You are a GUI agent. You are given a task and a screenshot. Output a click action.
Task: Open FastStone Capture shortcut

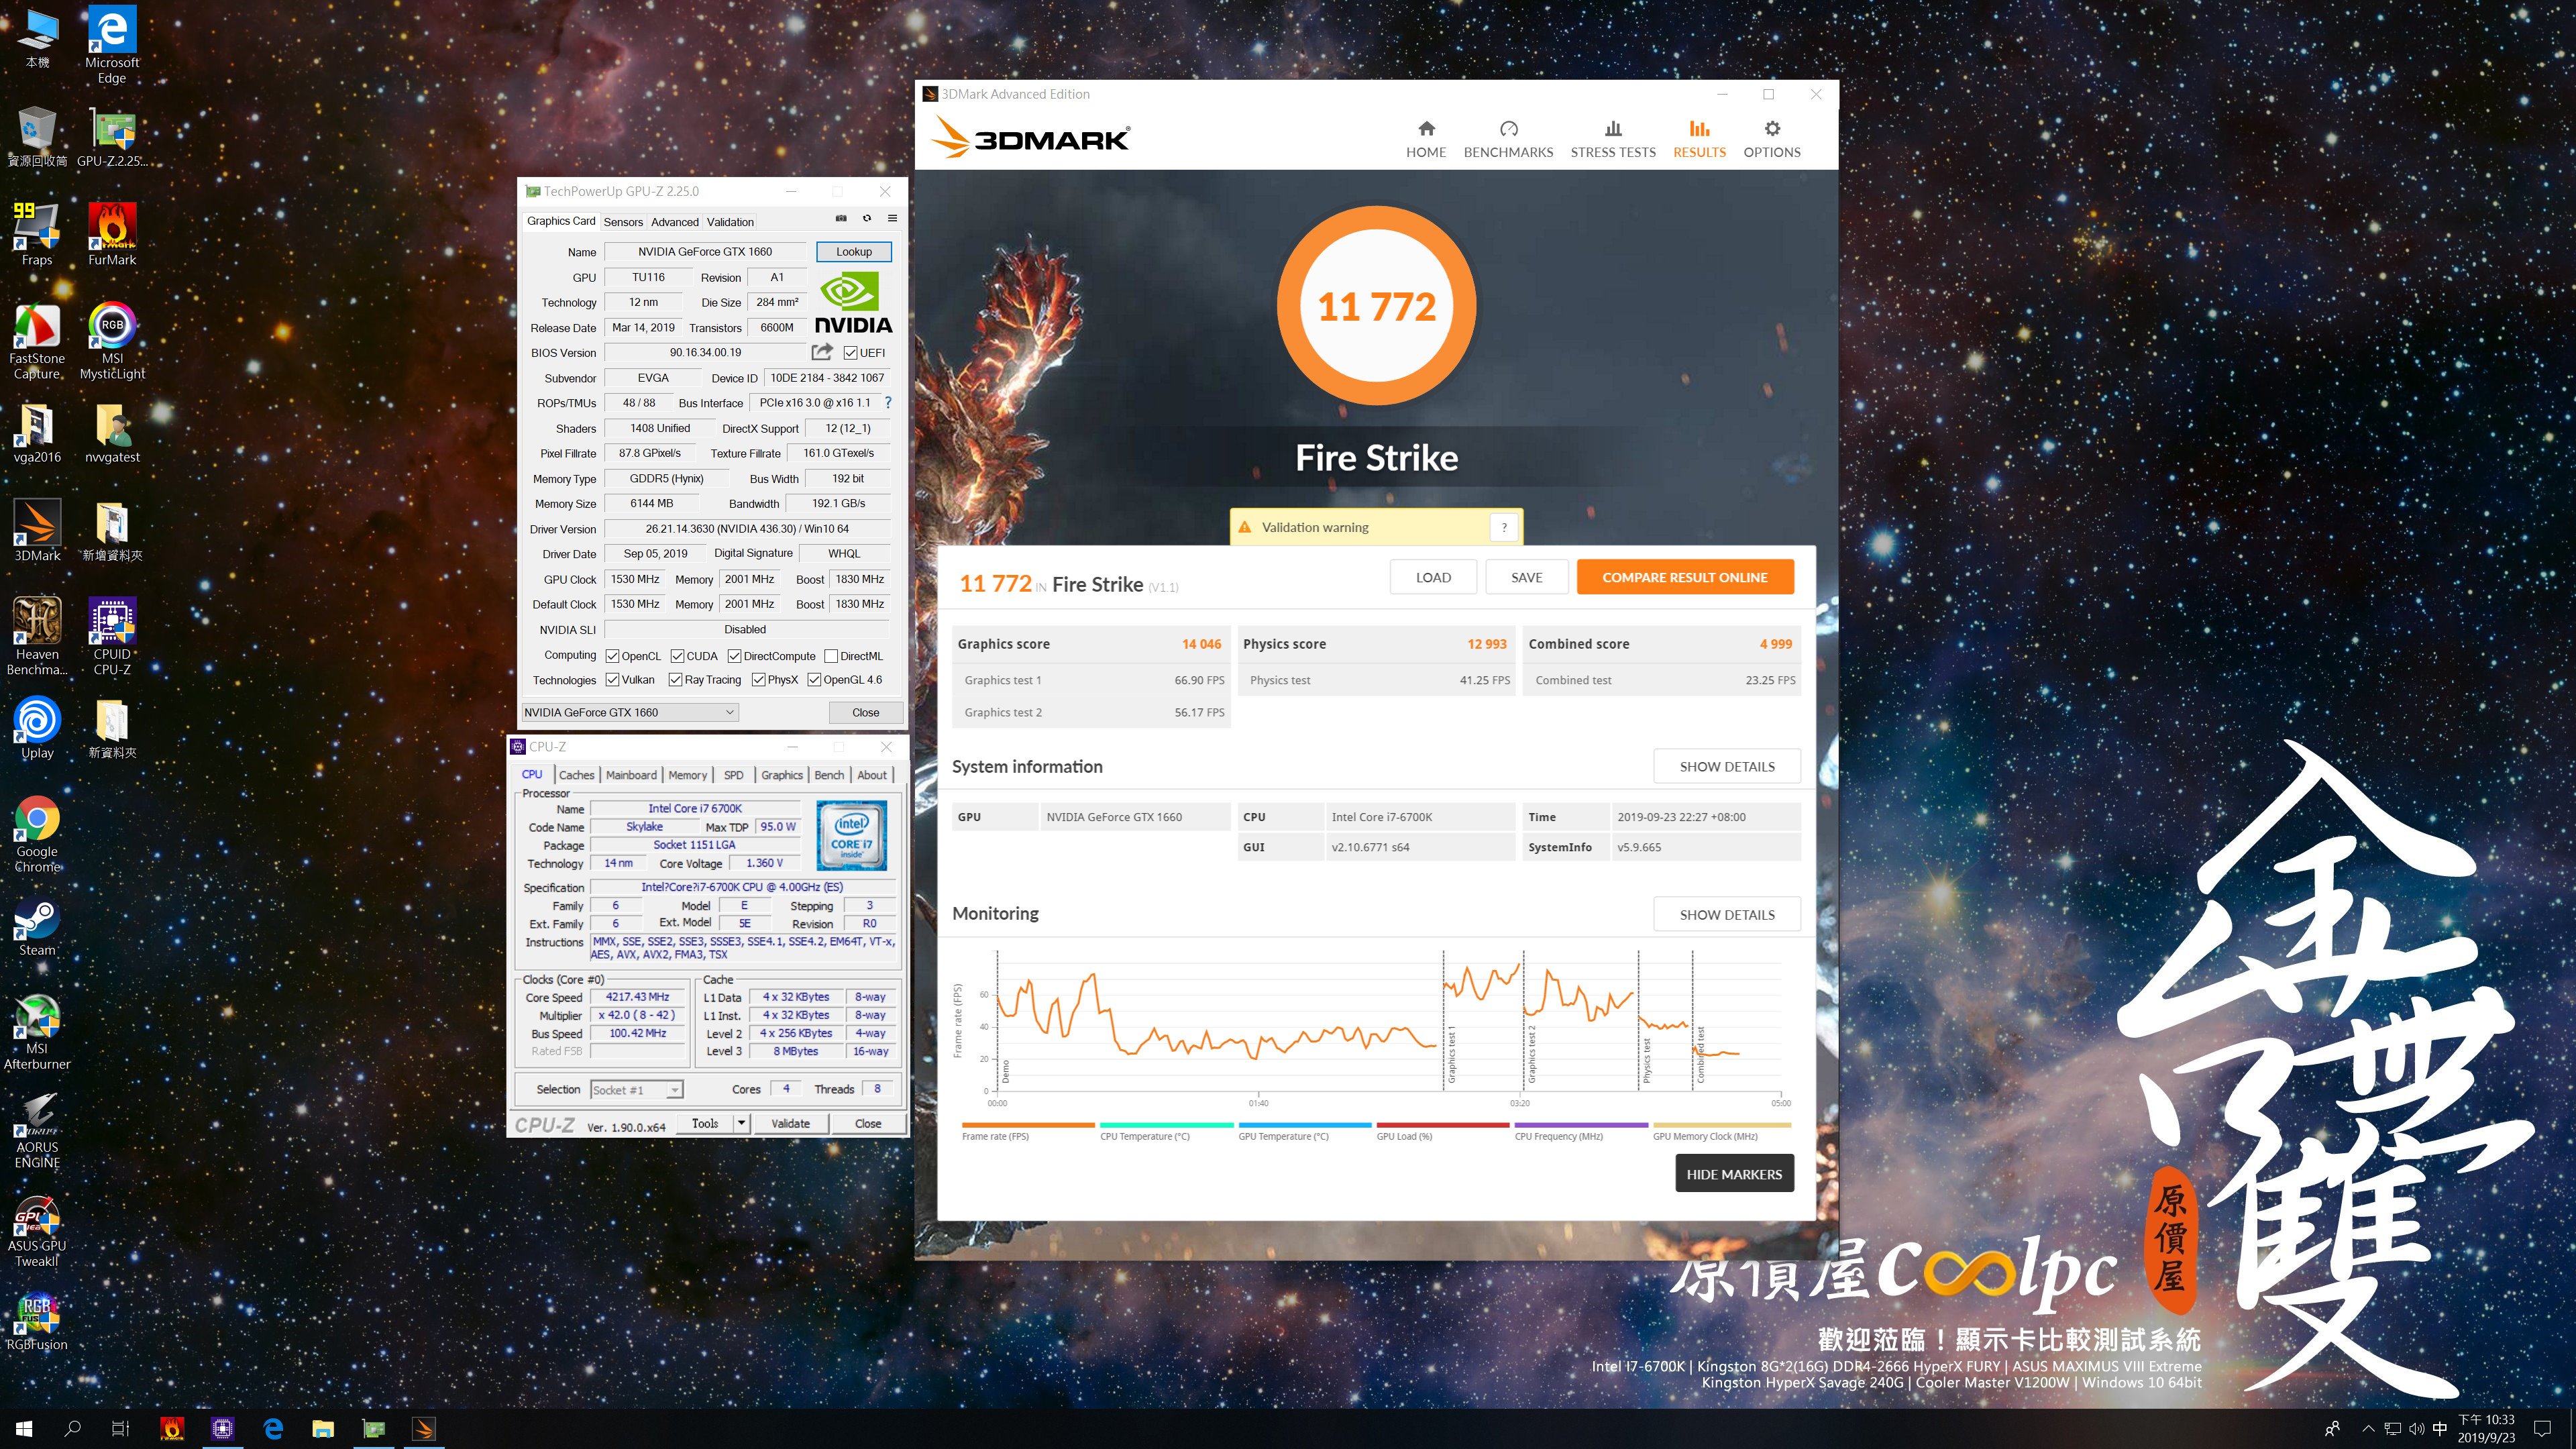37,341
